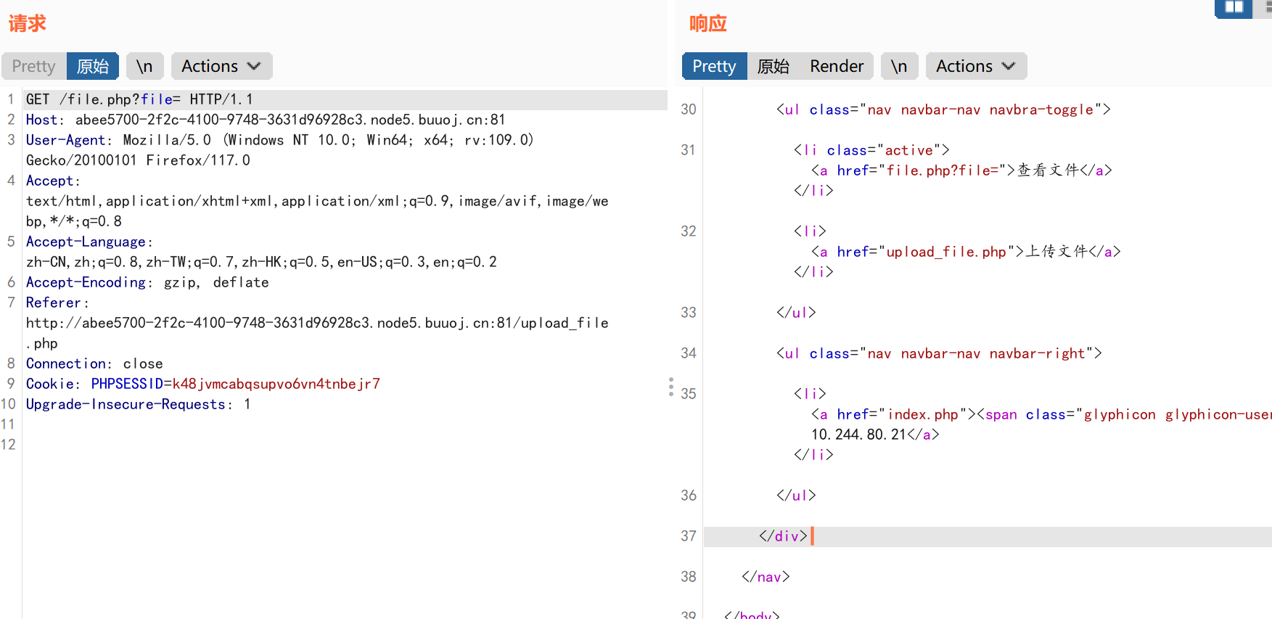Click the 10.244.80.21 IP address text
The height and width of the screenshot is (619, 1272).
pyautogui.click(x=858, y=435)
